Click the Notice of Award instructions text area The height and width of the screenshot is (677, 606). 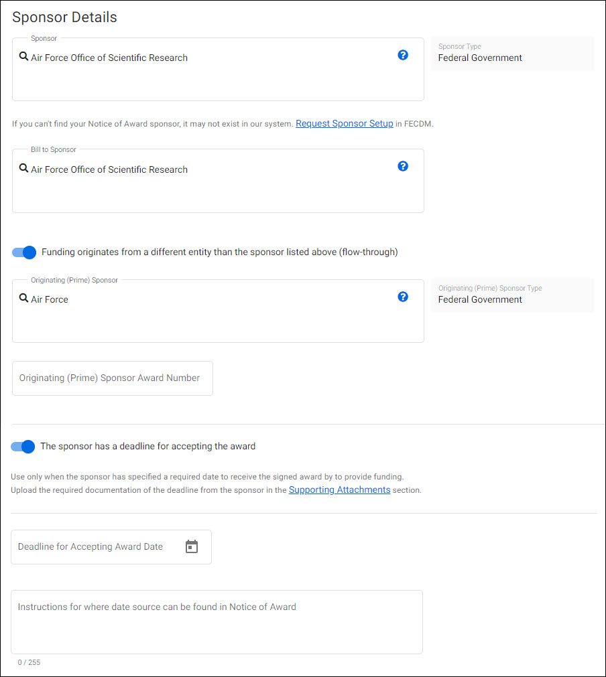[216, 621]
